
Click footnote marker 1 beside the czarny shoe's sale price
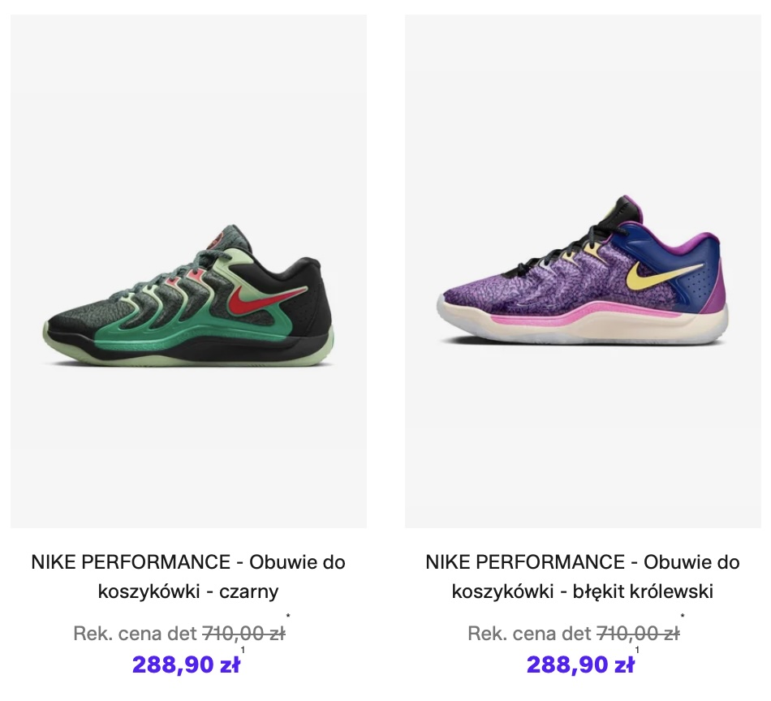(243, 651)
